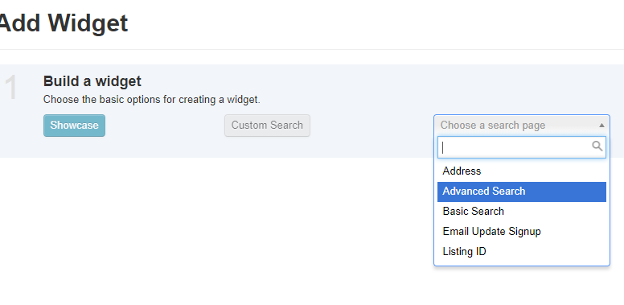Focus the dropdown filter text field
Screen dimensions: 624x305
(522, 147)
